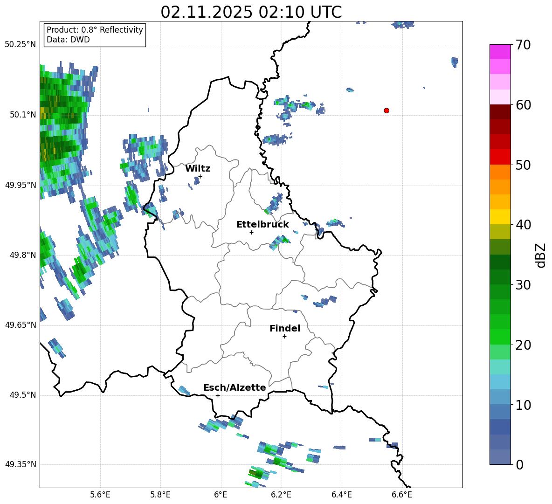Click the title 02.11.2025 02:10 UTC
Viewport: 552px width, 504px height.
251,12
